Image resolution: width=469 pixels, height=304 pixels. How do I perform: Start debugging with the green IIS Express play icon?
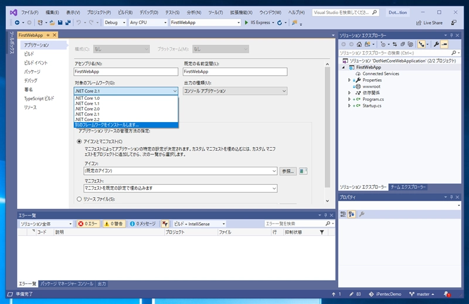[246, 22]
